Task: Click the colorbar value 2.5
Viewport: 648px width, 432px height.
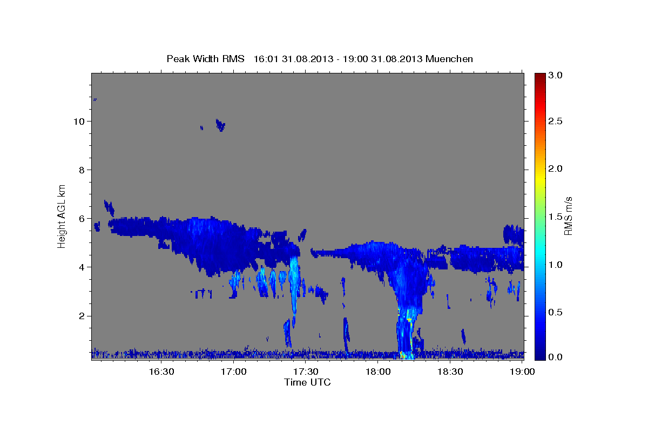Action: (556, 121)
